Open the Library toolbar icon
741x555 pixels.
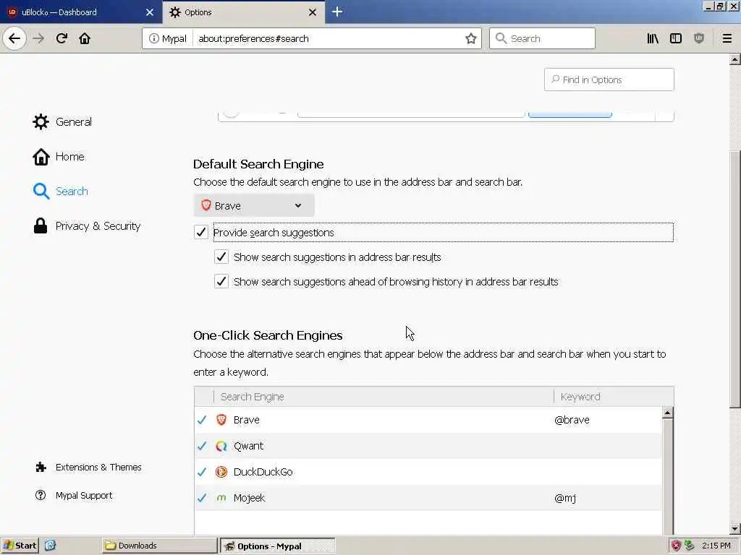coord(653,39)
